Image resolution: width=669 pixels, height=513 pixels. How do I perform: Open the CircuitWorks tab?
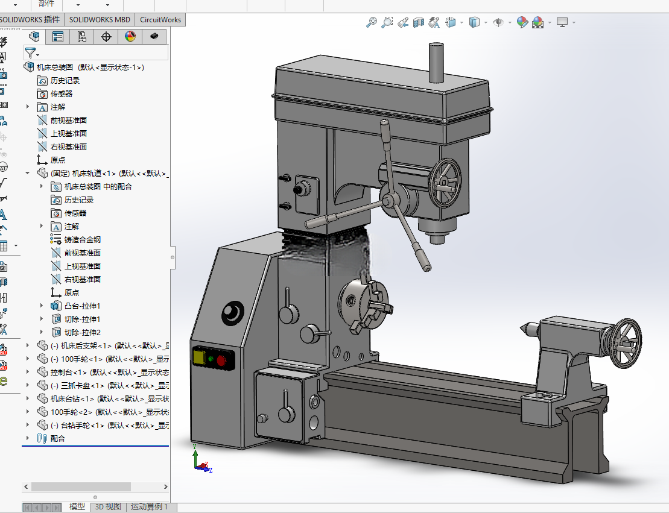pyautogui.click(x=160, y=20)
